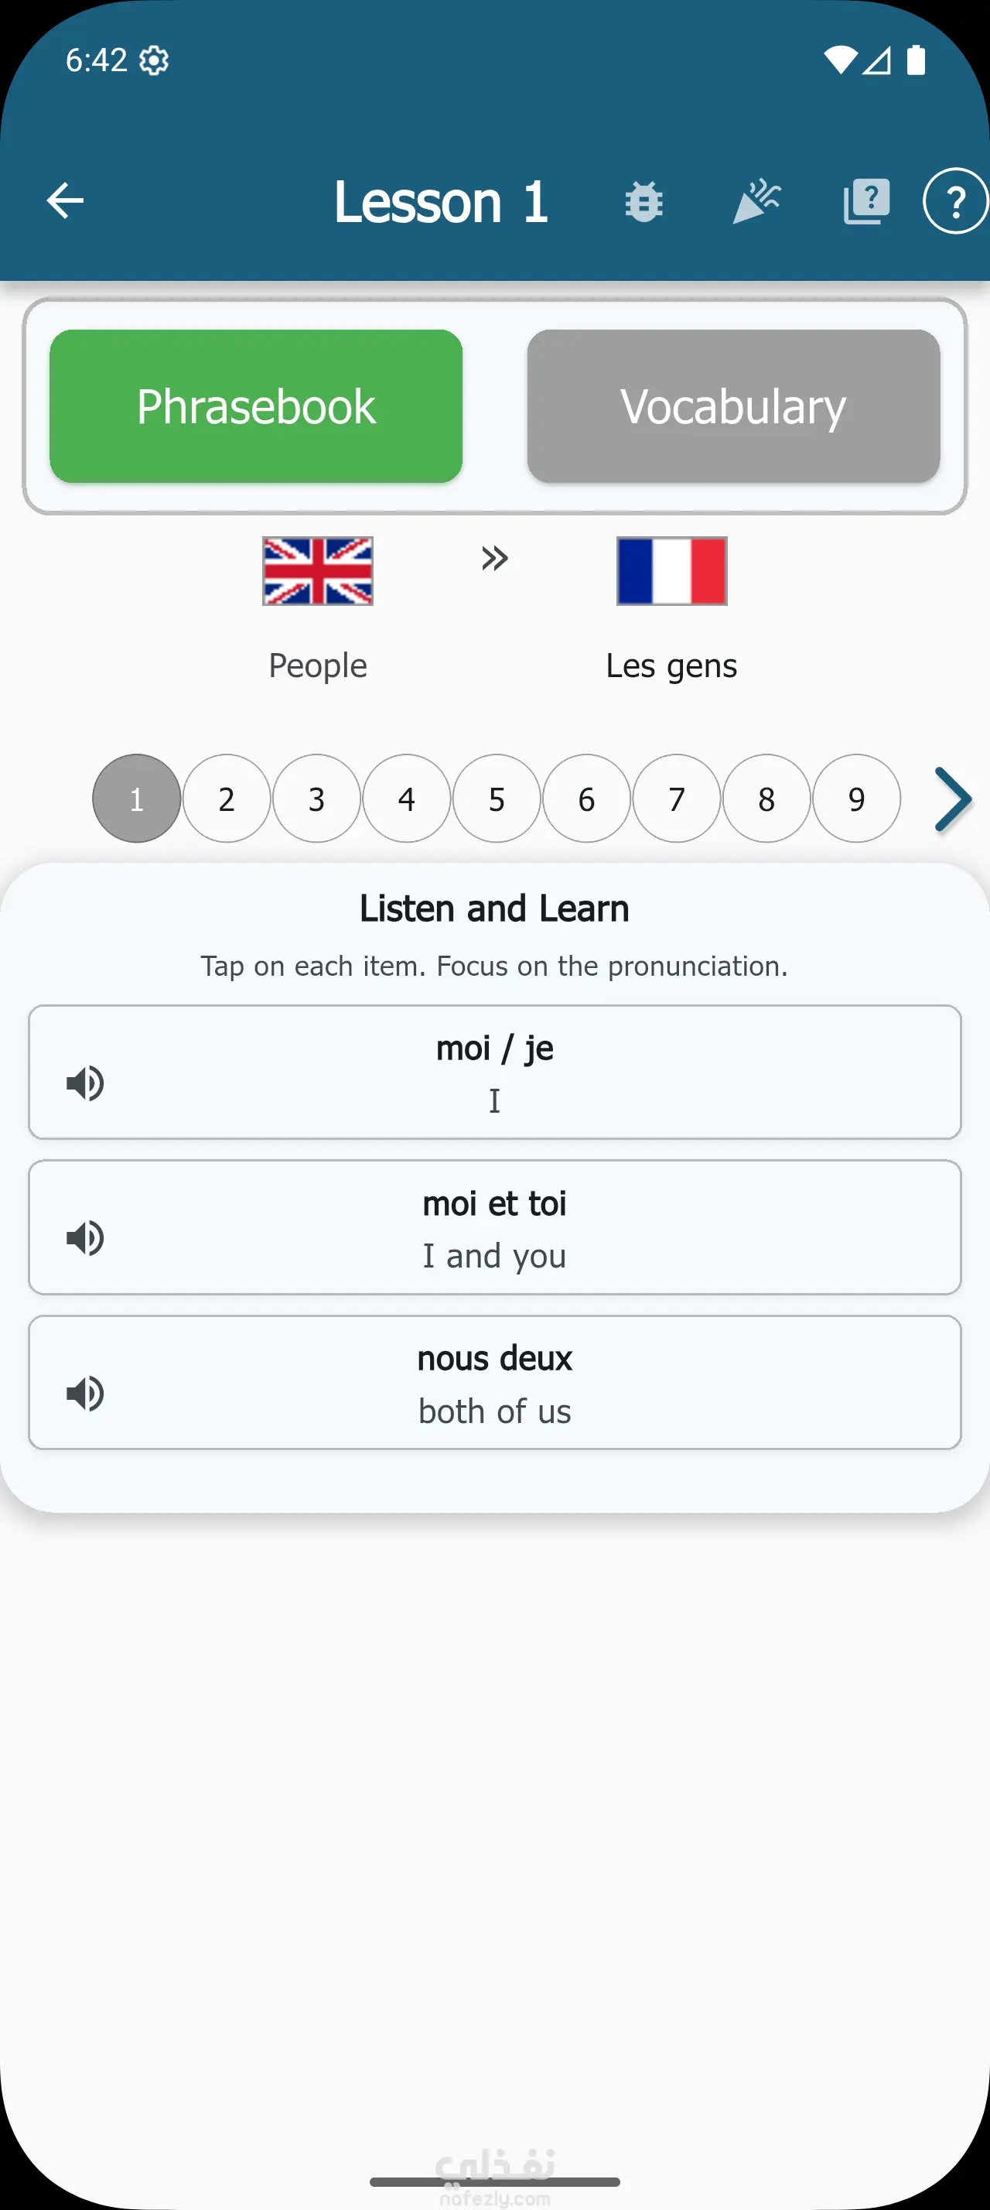This screenshot has width=990, height=2210.
Task: Select step 5 in the pager
Action: click(x=497, y=799)
